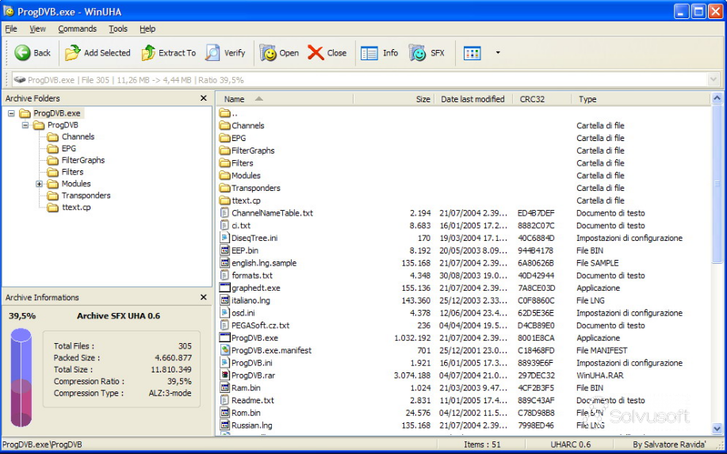Select ProgDVB.ini file icon
727x454 pixels.
click(x=225, y=363)
